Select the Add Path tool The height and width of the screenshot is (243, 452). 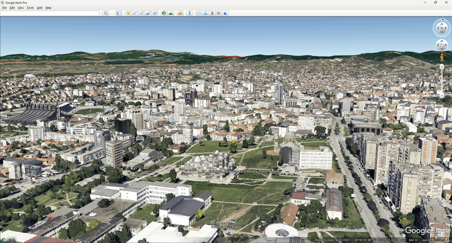tap(142, 13)
